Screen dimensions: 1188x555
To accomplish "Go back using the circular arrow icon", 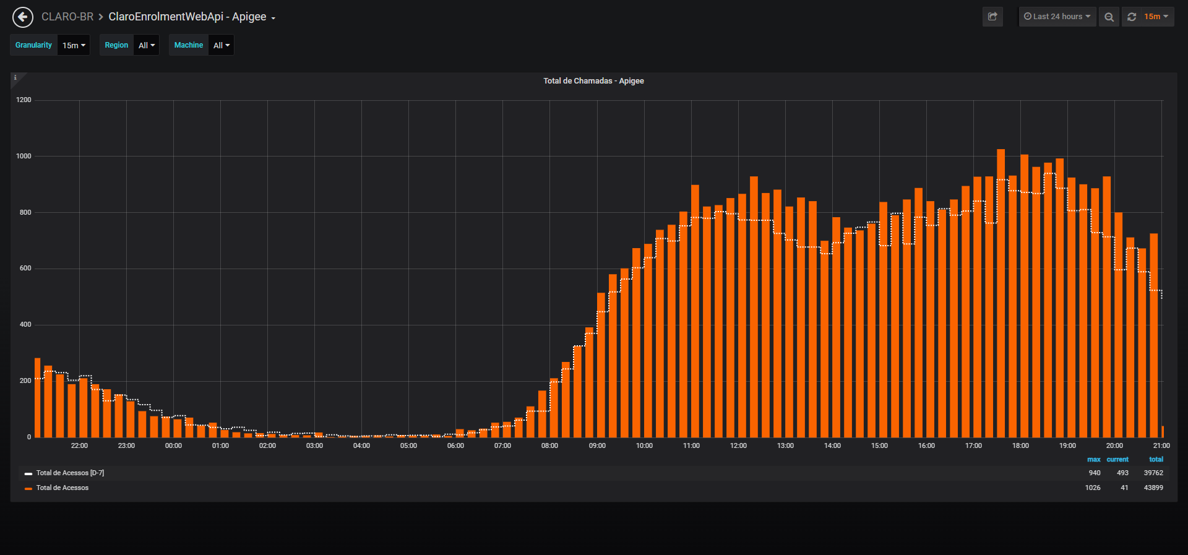I will 23,17.
